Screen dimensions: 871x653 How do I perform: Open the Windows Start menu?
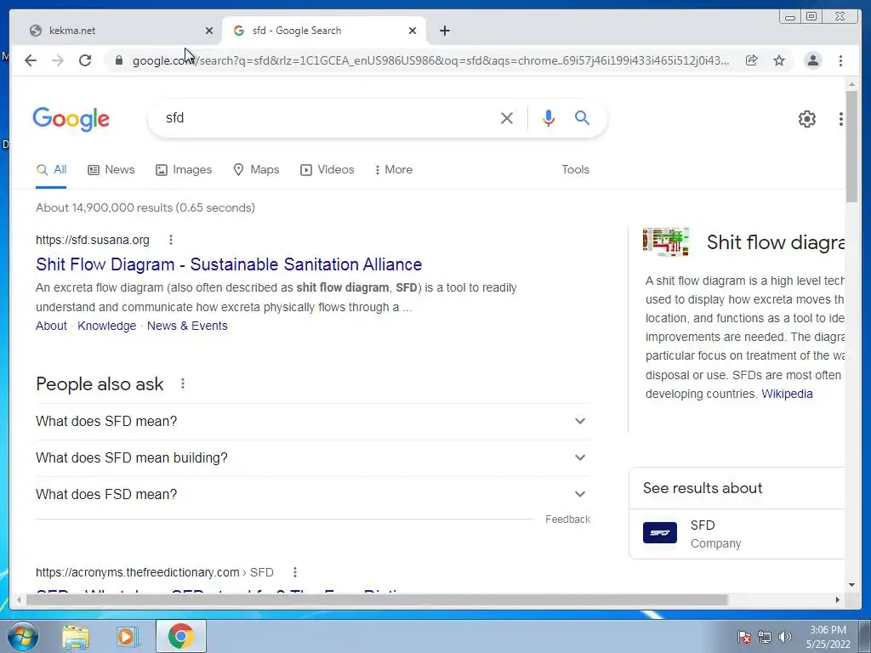tap(21, 636)
